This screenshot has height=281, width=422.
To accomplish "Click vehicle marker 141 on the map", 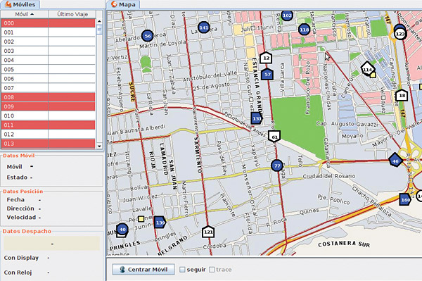I will click(x=204, y=27).
